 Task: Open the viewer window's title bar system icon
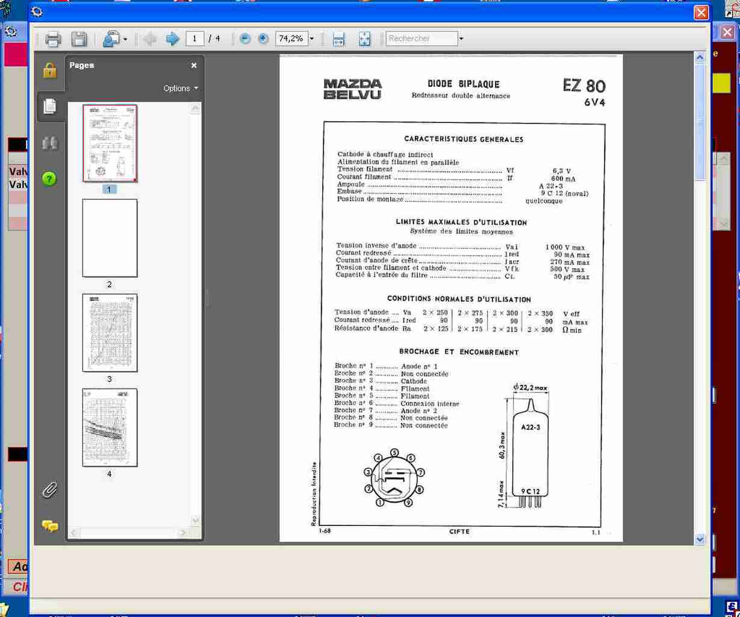coord(37,11)
